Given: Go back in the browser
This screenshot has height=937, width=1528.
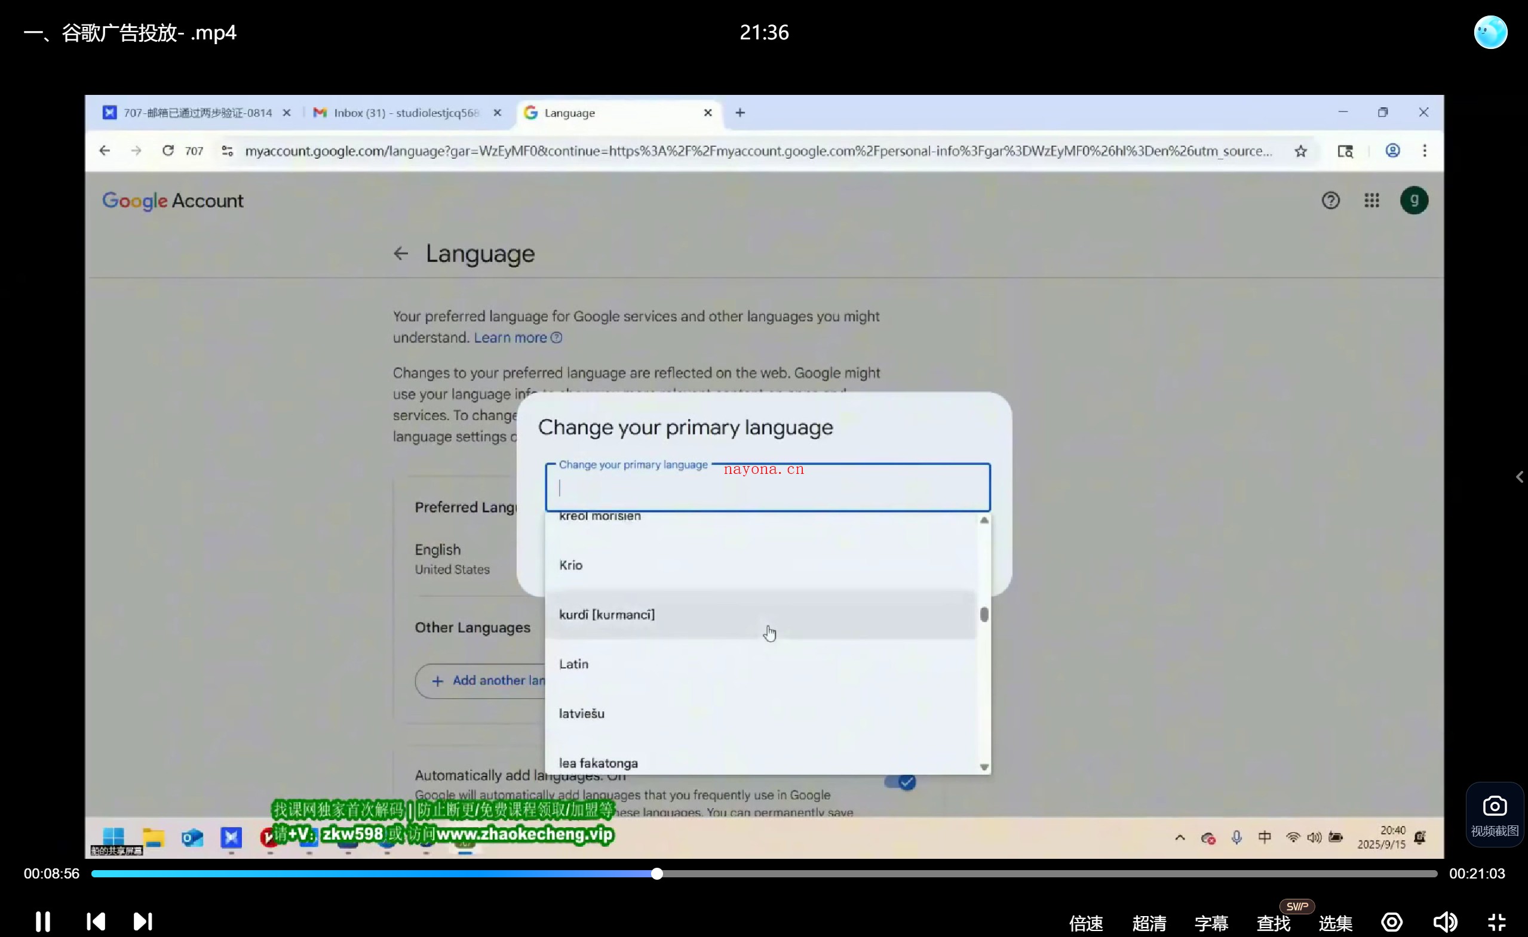Looking at the screenshot, I should [105, 150].
